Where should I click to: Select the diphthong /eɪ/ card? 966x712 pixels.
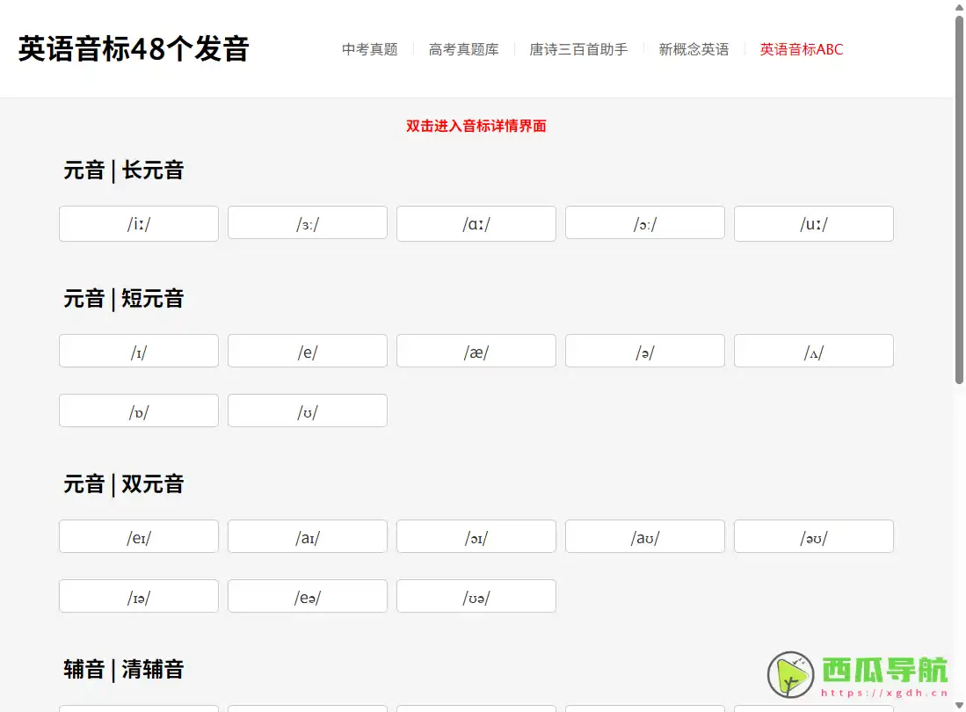[138, 536]
